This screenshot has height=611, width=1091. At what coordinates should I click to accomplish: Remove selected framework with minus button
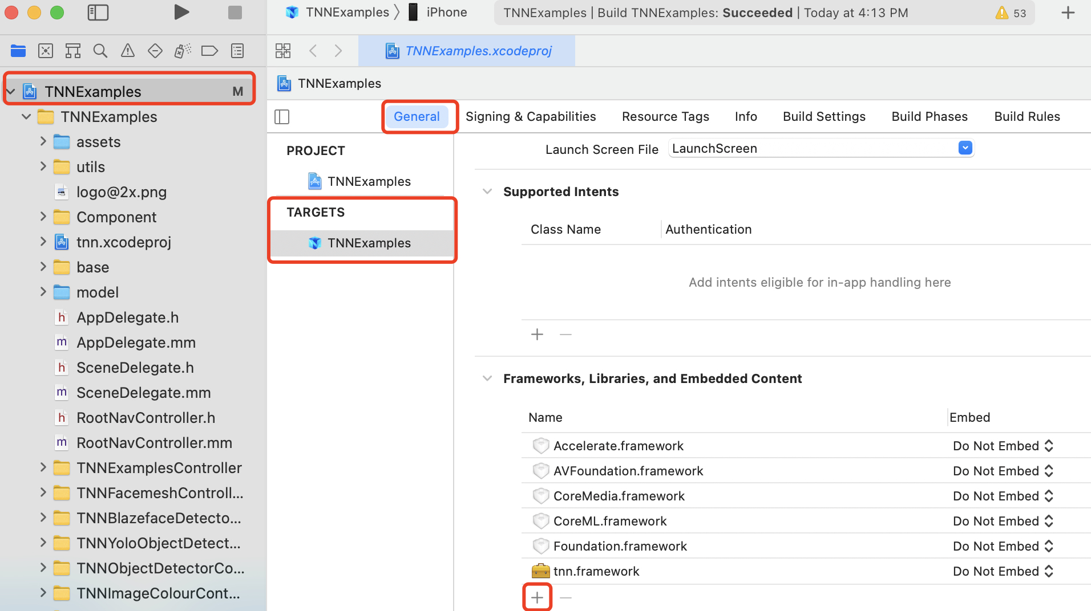(565, 597)
